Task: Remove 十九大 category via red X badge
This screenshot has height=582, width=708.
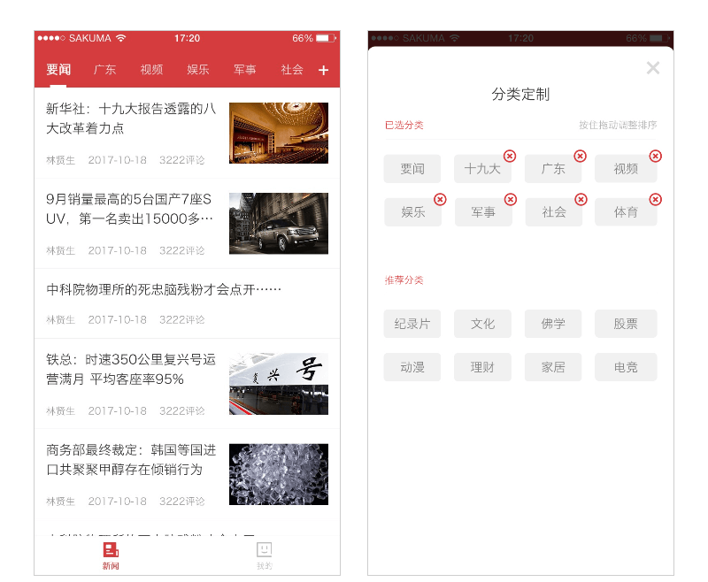Action: click(510, 156)
